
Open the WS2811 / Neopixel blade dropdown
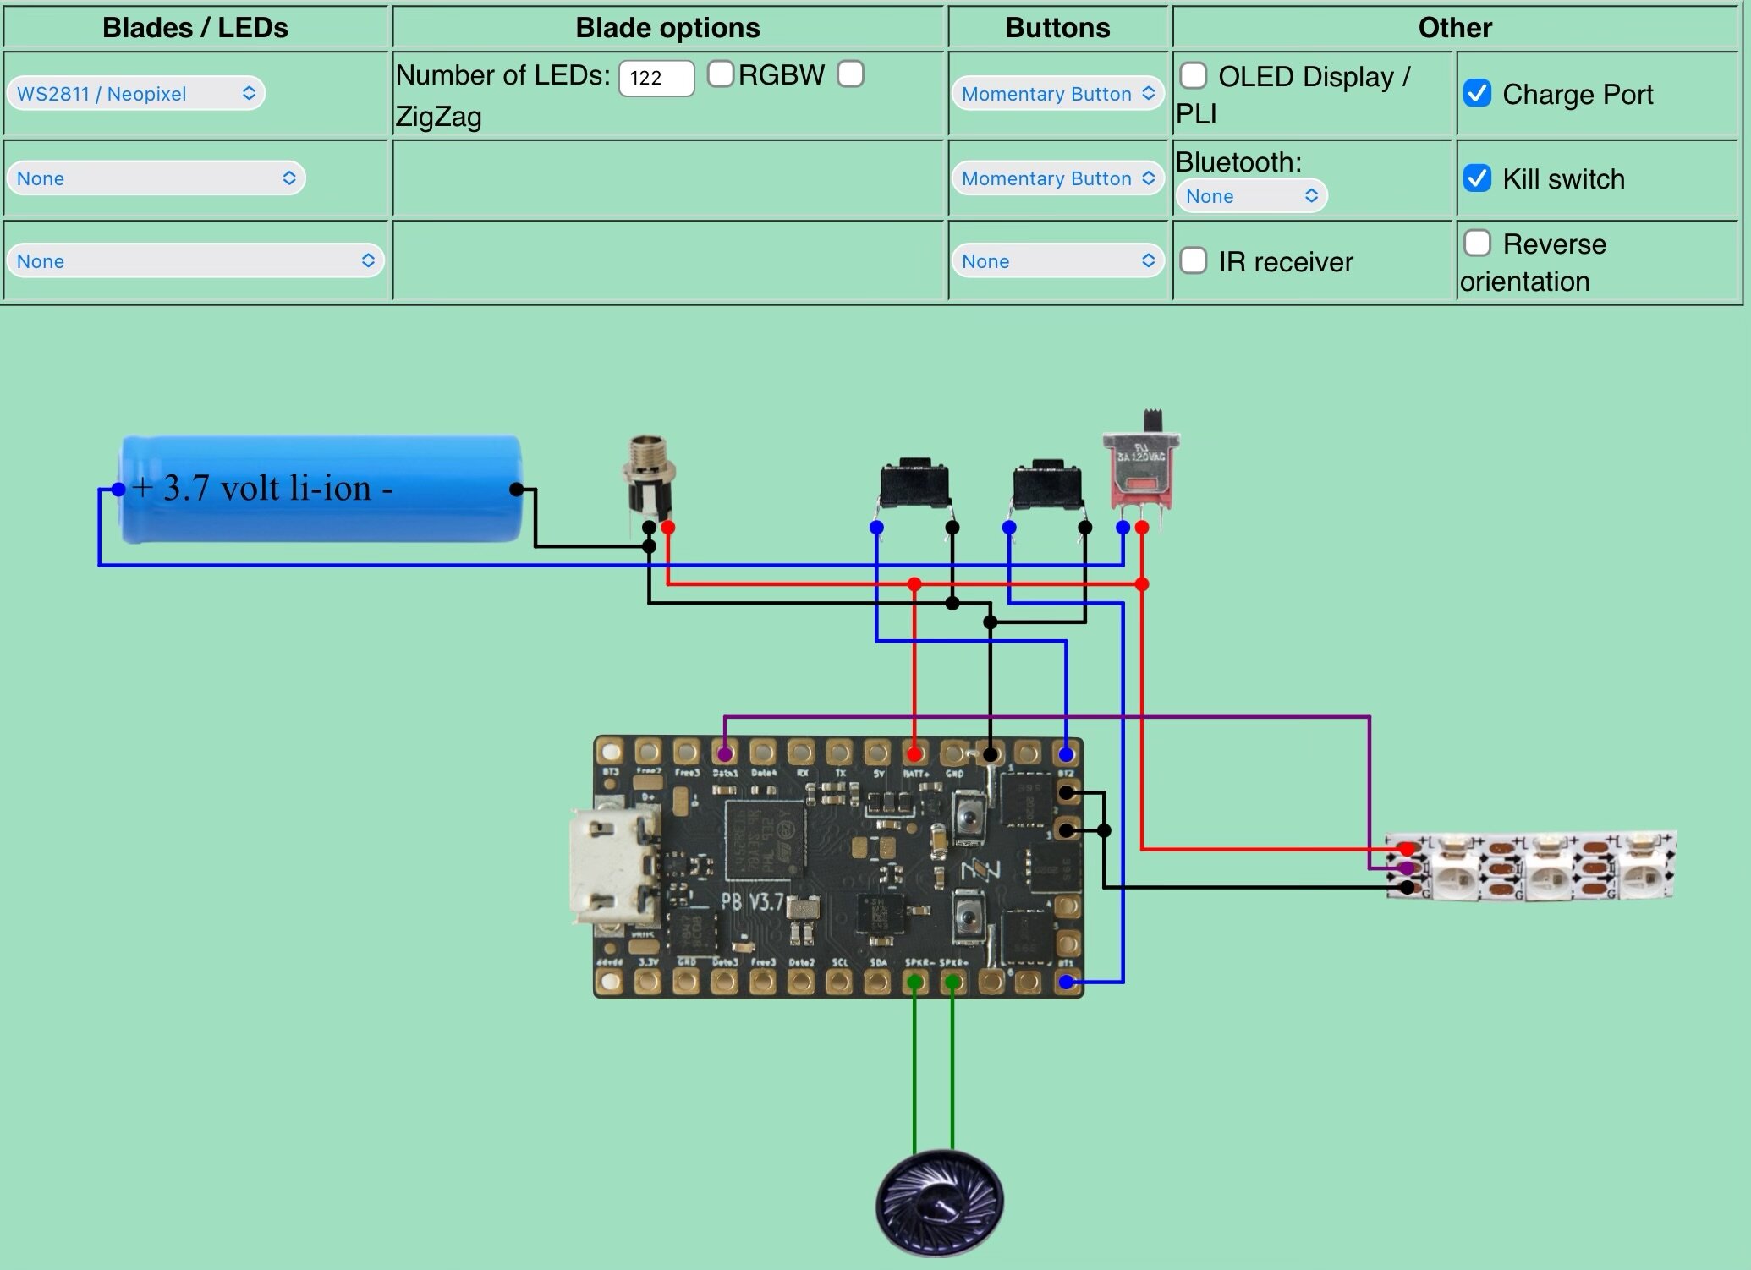(135, 93)
